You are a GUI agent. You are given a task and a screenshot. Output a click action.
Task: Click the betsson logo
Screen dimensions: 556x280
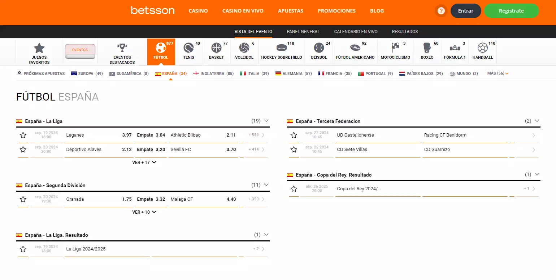tap(153, 10)
